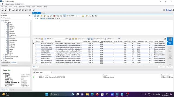Open find panel magnifier in editor toolbar
174x97 pixels.
point(89,16)
